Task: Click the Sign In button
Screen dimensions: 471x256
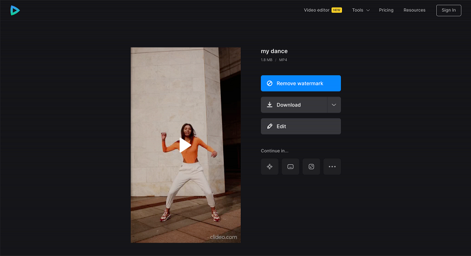Action: (449, 10)
